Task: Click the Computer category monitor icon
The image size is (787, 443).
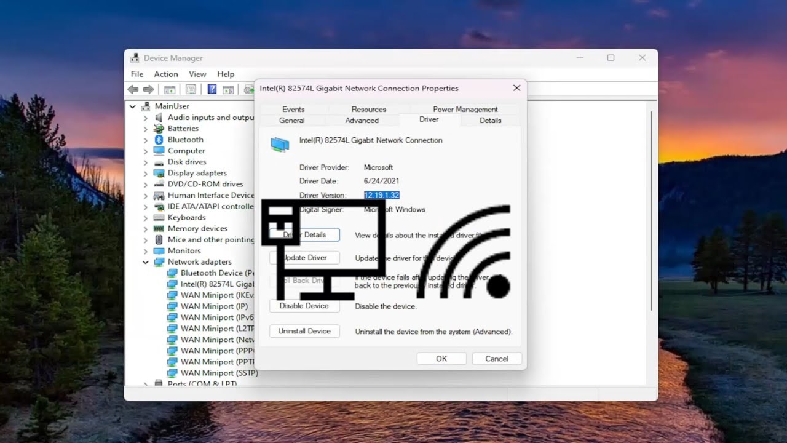Action: (x=159, y=151)
